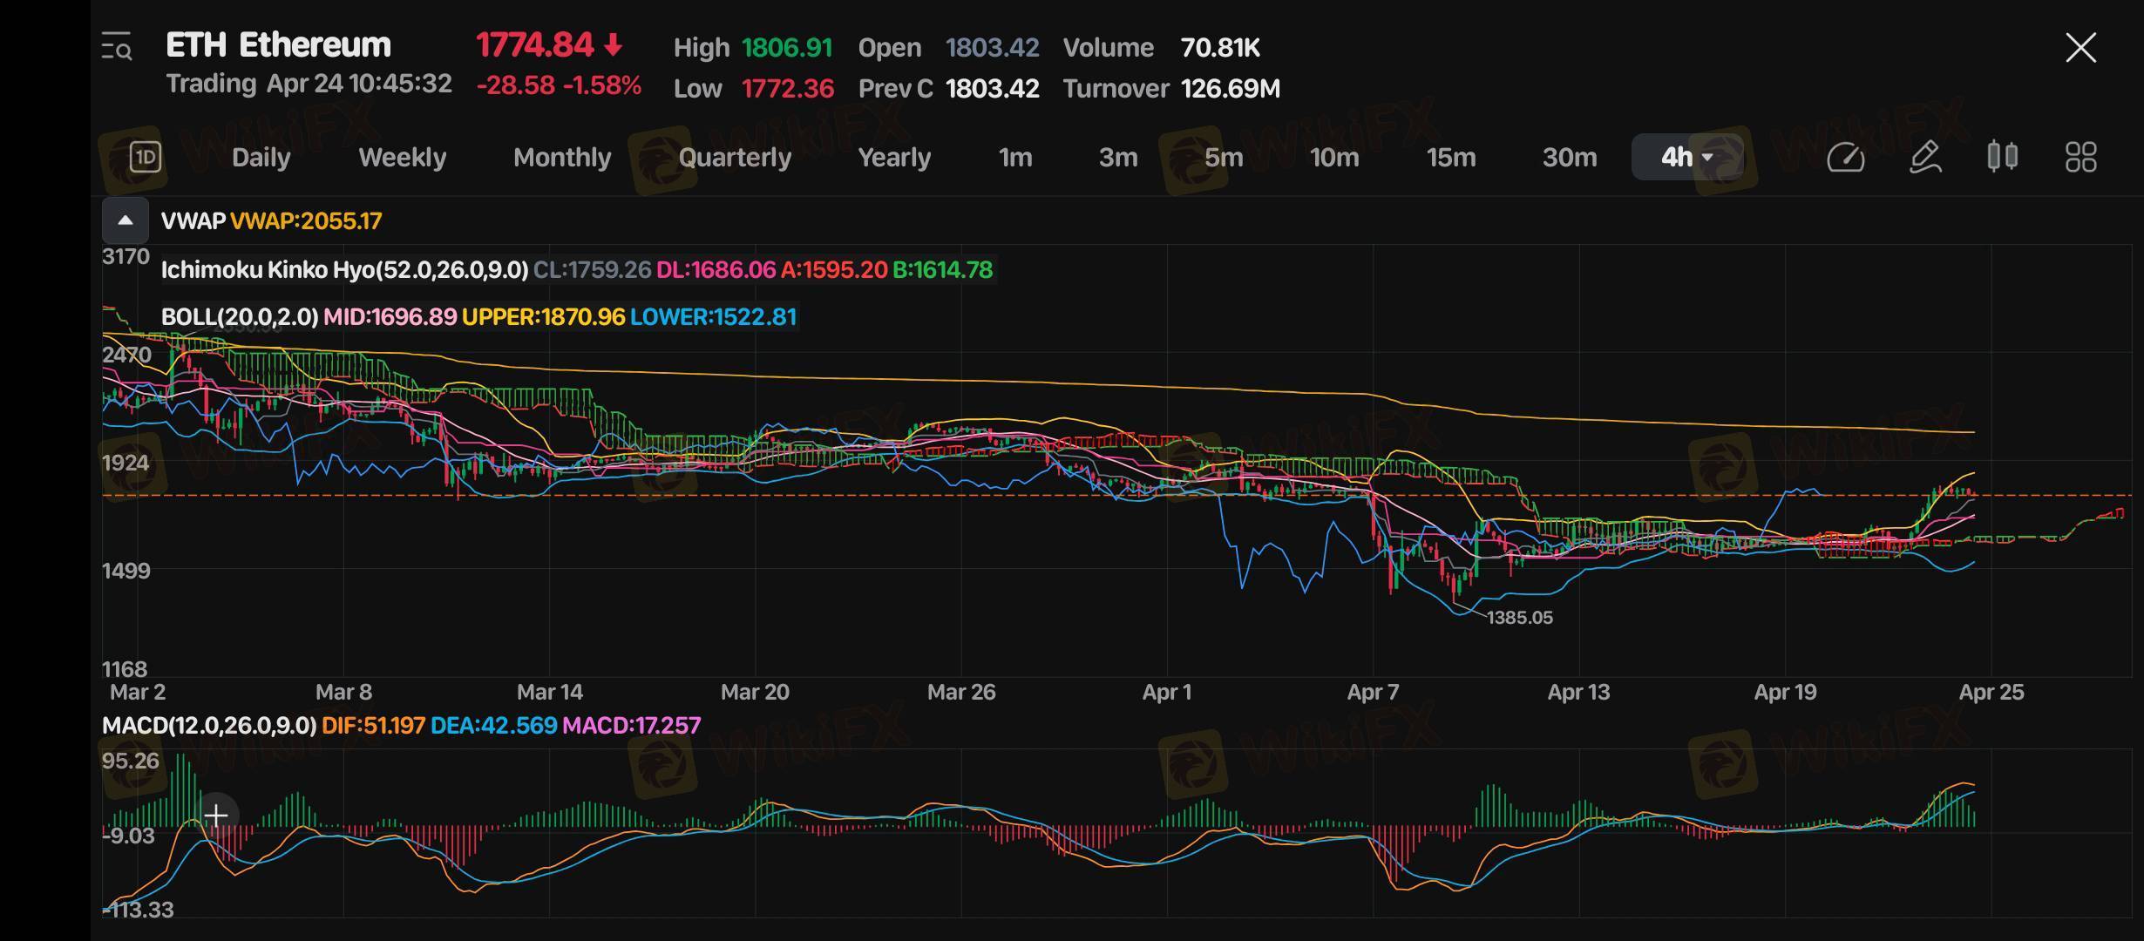Click the MID:1696.89 Bollinger value
Viewport: 2144px width, 941px height.
coord(390,316)
